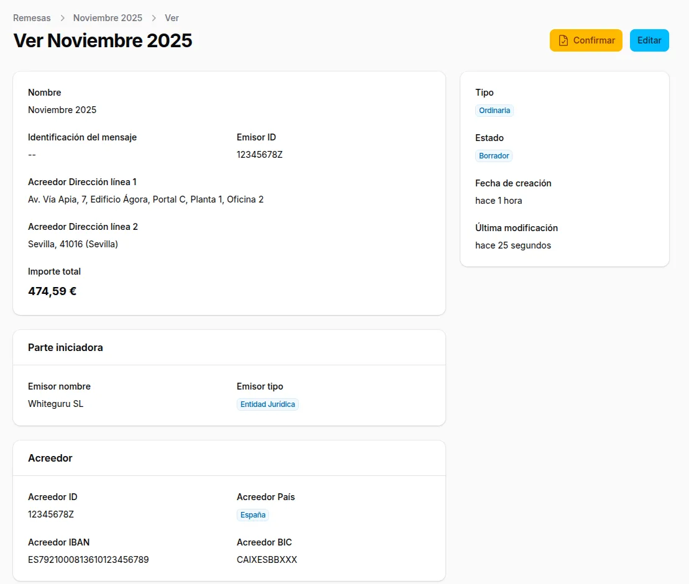
Task: Open the Noviembre 2025 breadcrumb link
Action: (107, 18)
